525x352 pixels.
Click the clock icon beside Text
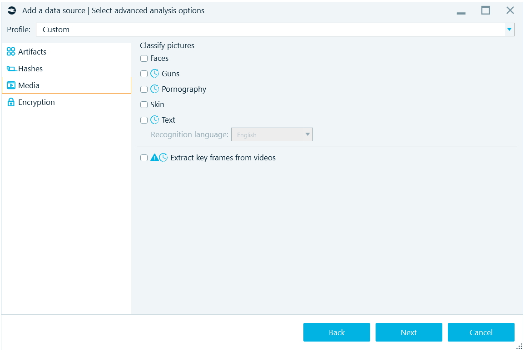pyautogui.click(x=155, y=119)
